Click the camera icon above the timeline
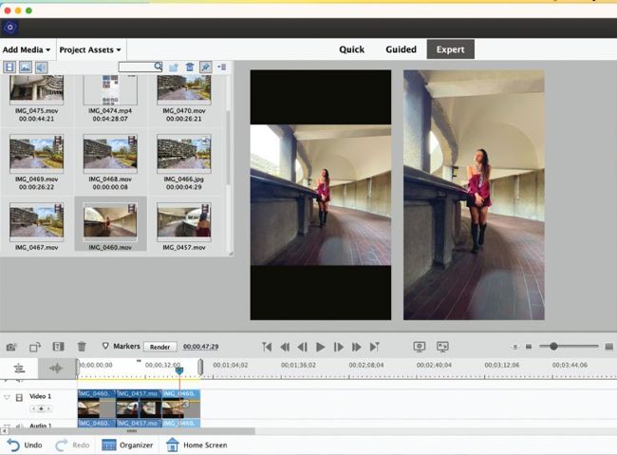Screen dimensions: 617x455 (x=11, y=348)
